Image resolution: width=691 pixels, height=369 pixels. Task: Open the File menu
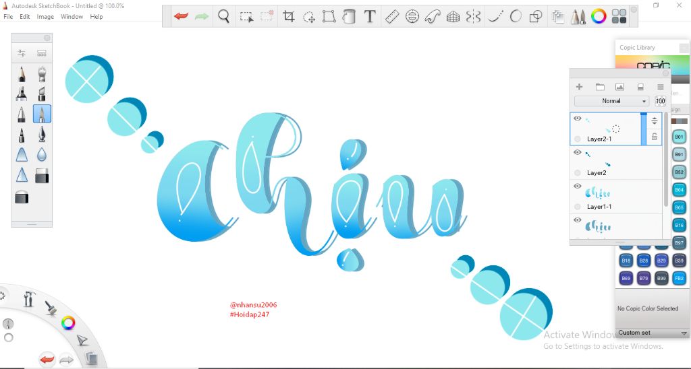point(8,17)
